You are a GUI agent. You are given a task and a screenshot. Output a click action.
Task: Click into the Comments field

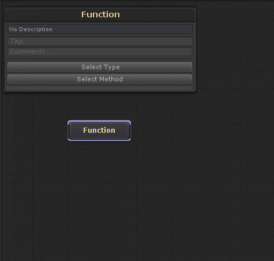pos(100,51)
